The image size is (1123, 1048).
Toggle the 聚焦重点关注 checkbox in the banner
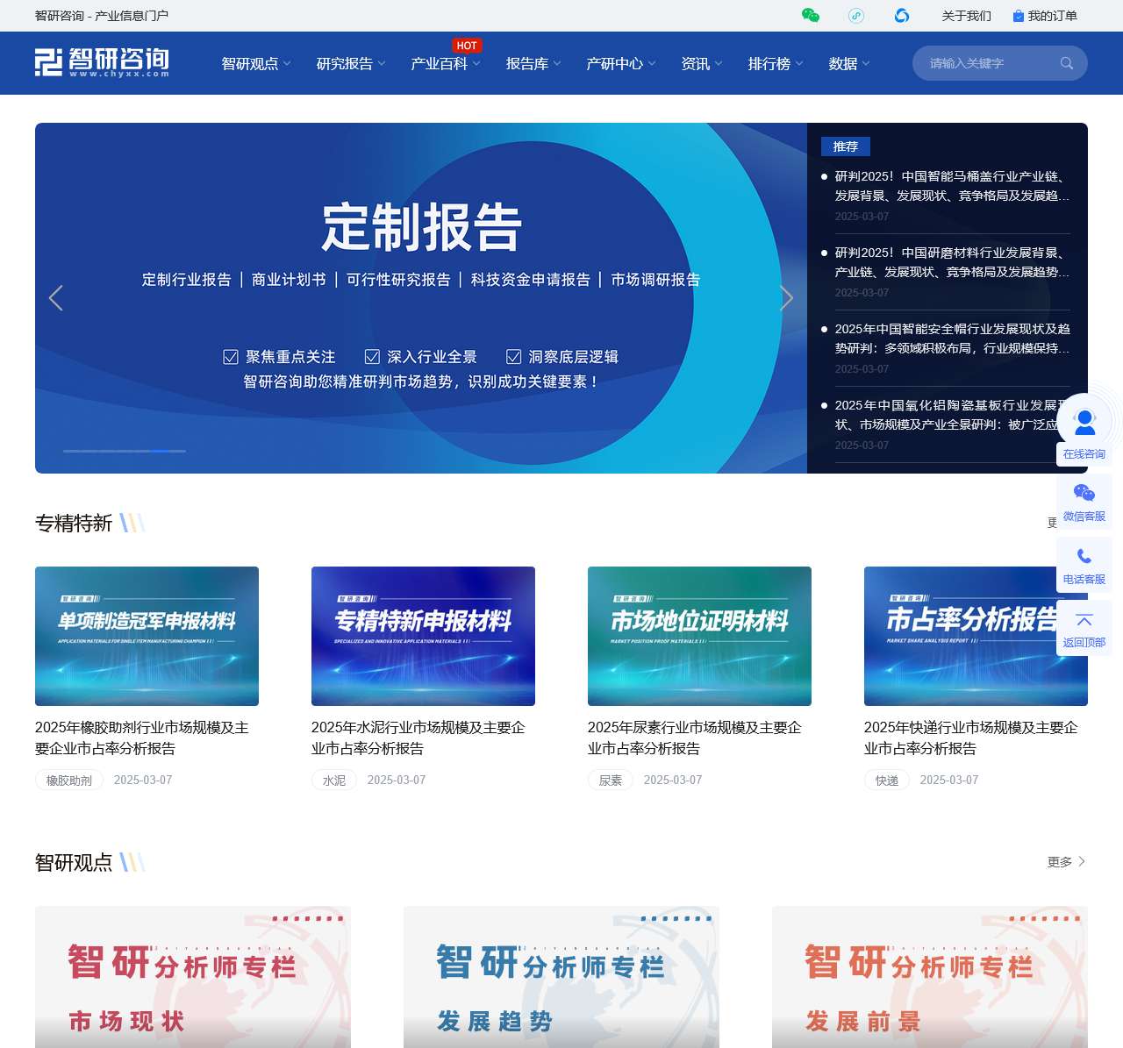tap(231, 356)
